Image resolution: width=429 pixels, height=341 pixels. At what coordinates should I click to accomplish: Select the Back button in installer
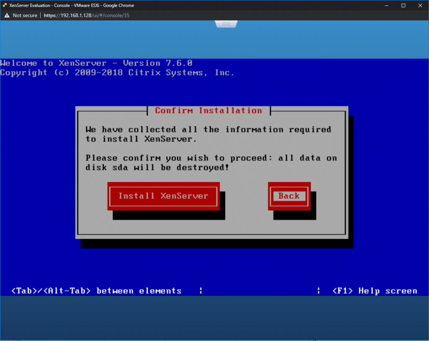pos(289,196)
